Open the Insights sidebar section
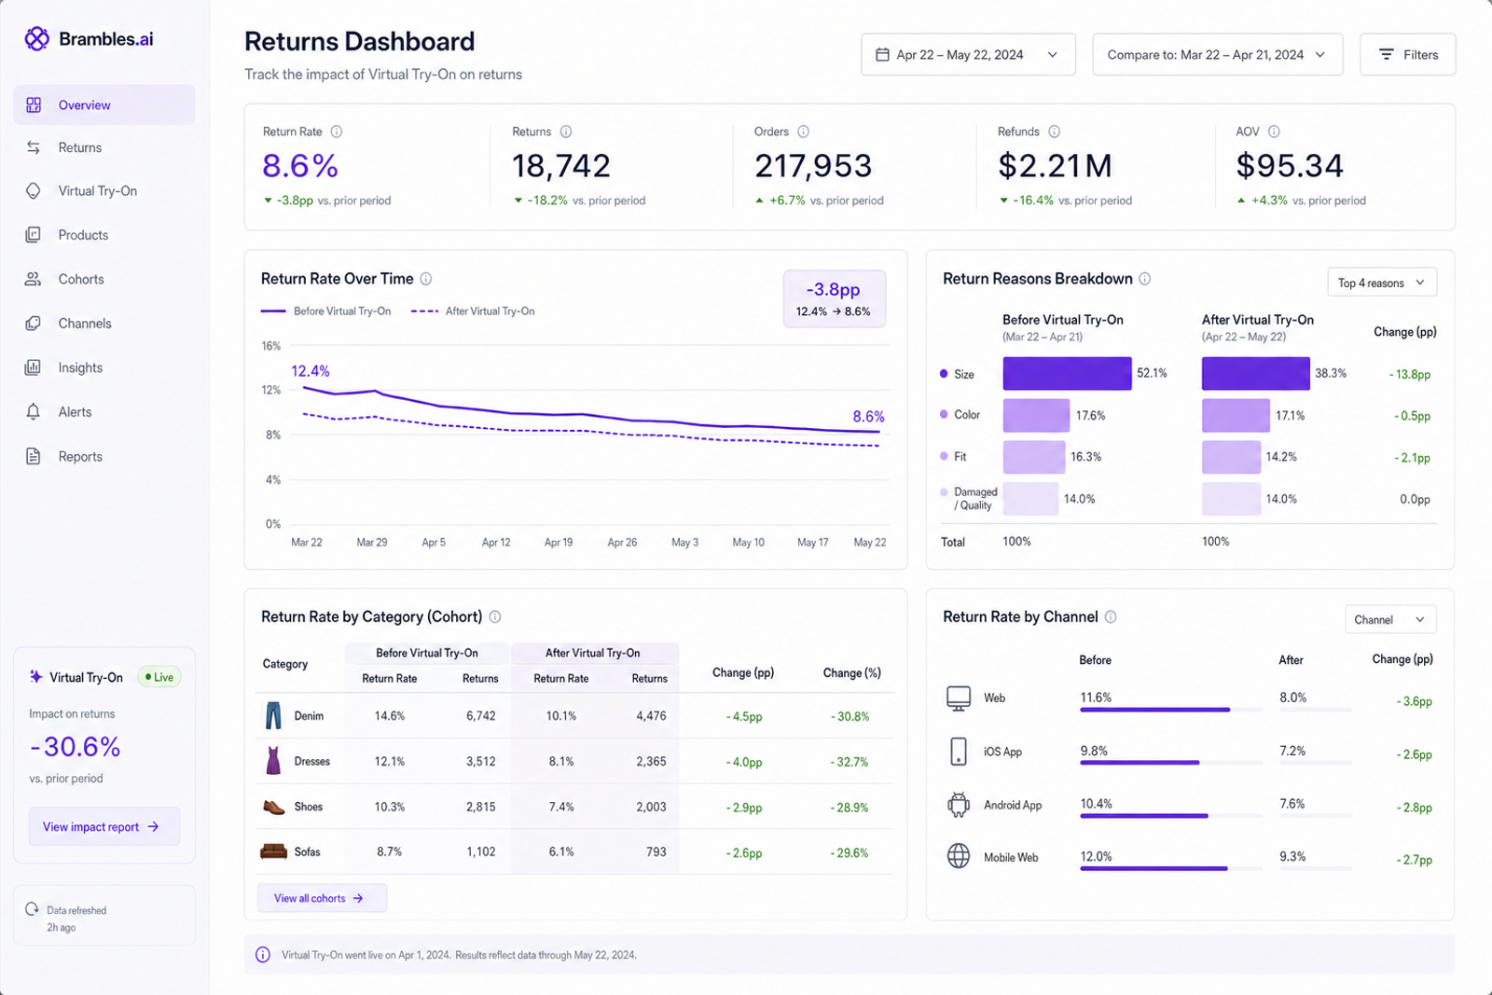This screenshot has width=1492, height=995. (x=104, y=367)
